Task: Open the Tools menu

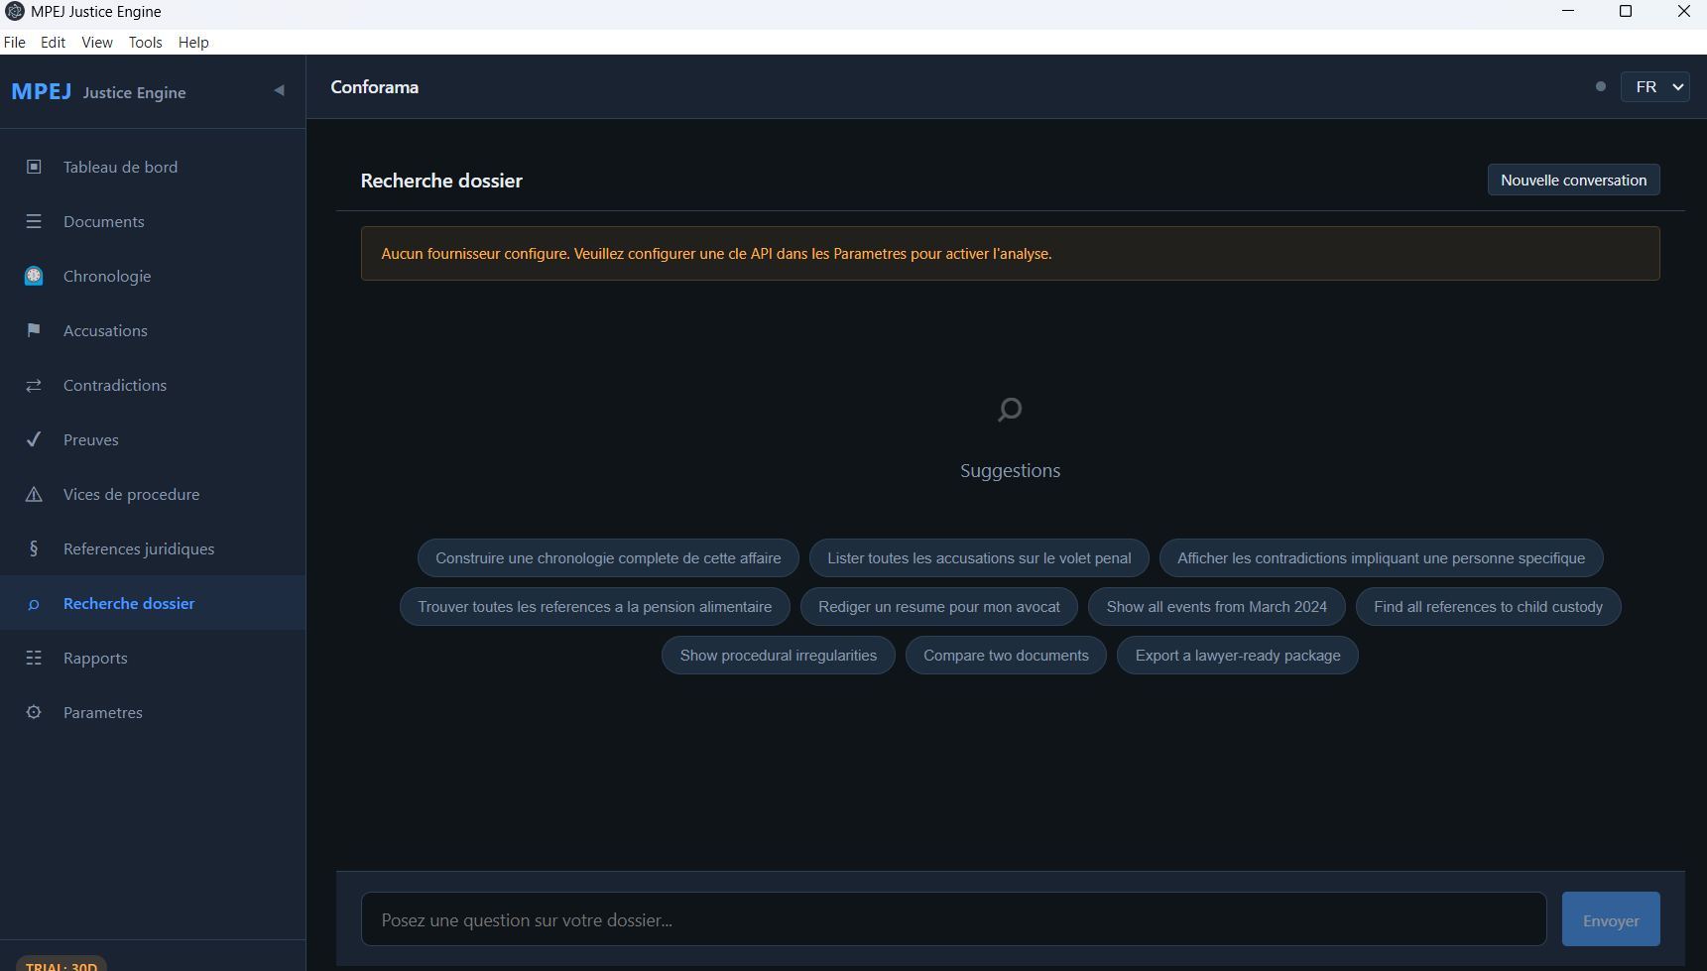Action: tap(145, 43)
